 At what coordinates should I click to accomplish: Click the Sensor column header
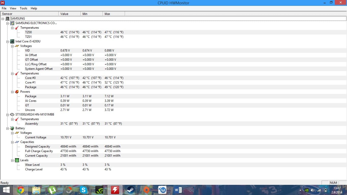[x=29, y=14]
